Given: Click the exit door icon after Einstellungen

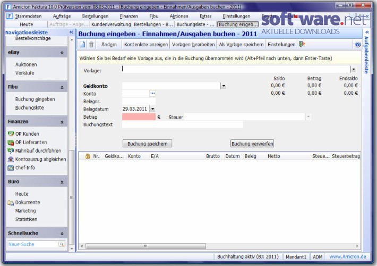Looking at the screenshot, I should click(302, 44).
